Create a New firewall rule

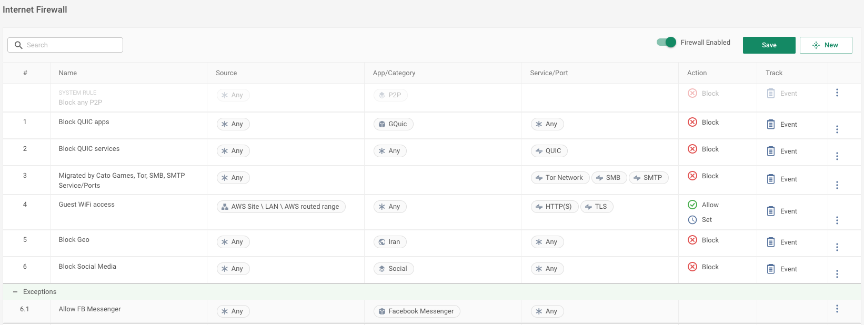[x=826, y=45]
